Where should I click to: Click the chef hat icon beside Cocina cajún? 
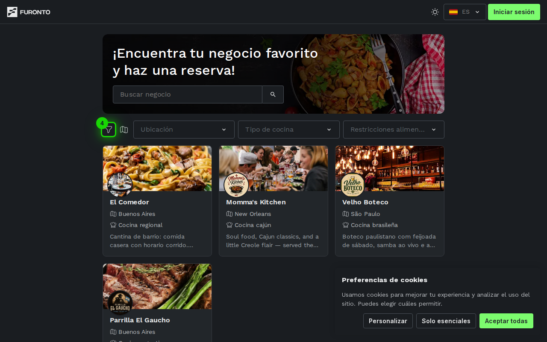tap(229, 225)
